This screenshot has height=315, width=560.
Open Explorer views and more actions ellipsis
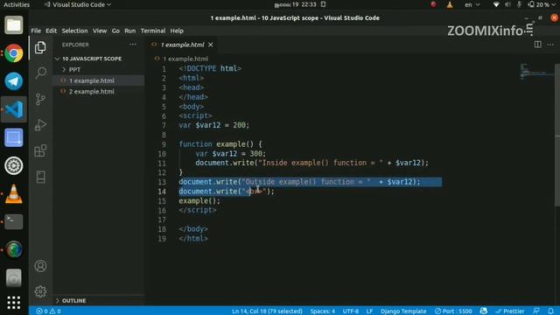pyautogui.click(x=133, y=45)
